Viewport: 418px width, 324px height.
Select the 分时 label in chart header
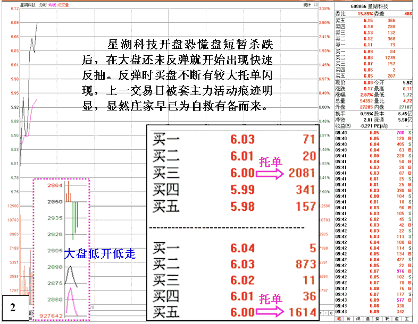[x=43, y=5]
